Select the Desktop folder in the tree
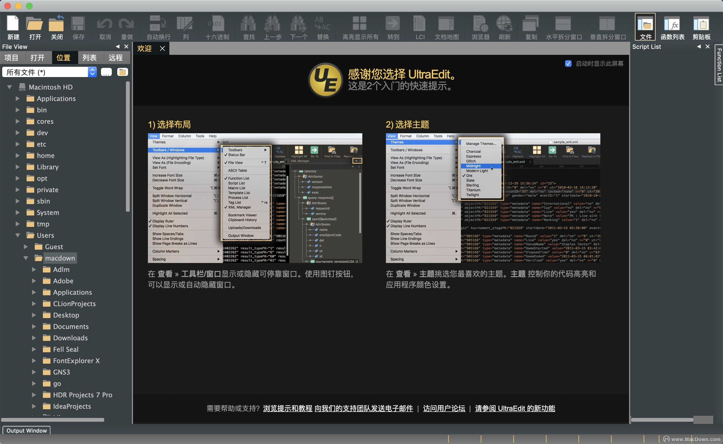Image resolution: width=723 pixels, height=444 pixels. click(66, 315)
